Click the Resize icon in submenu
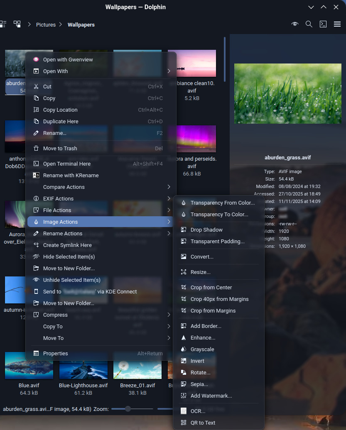This screenshot has height=430, width=346. (x=184, y=272)
